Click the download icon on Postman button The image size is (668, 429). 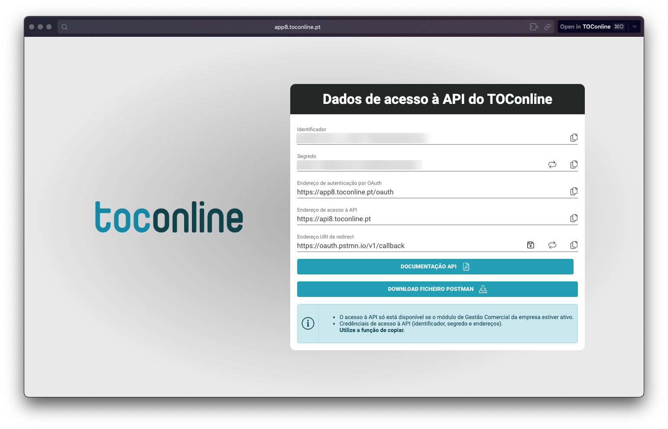click(x=483, y=289)
